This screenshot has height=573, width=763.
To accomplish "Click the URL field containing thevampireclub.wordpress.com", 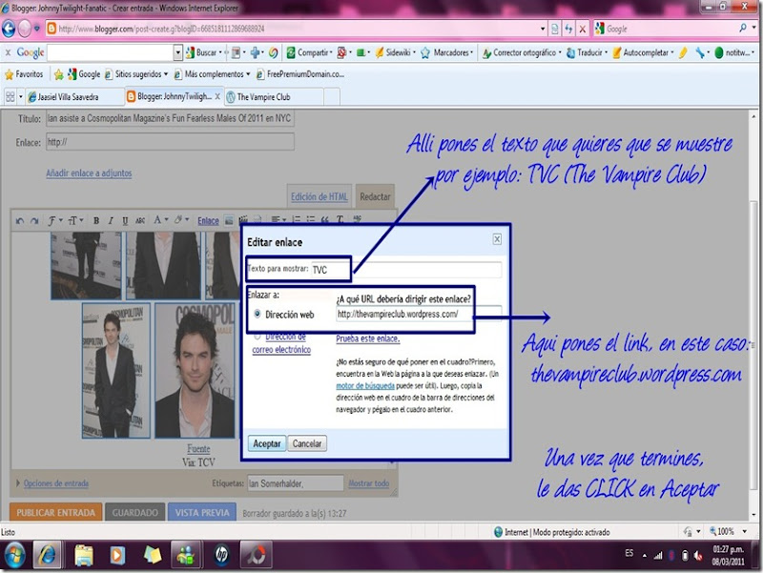I will [x=419, y=315].
